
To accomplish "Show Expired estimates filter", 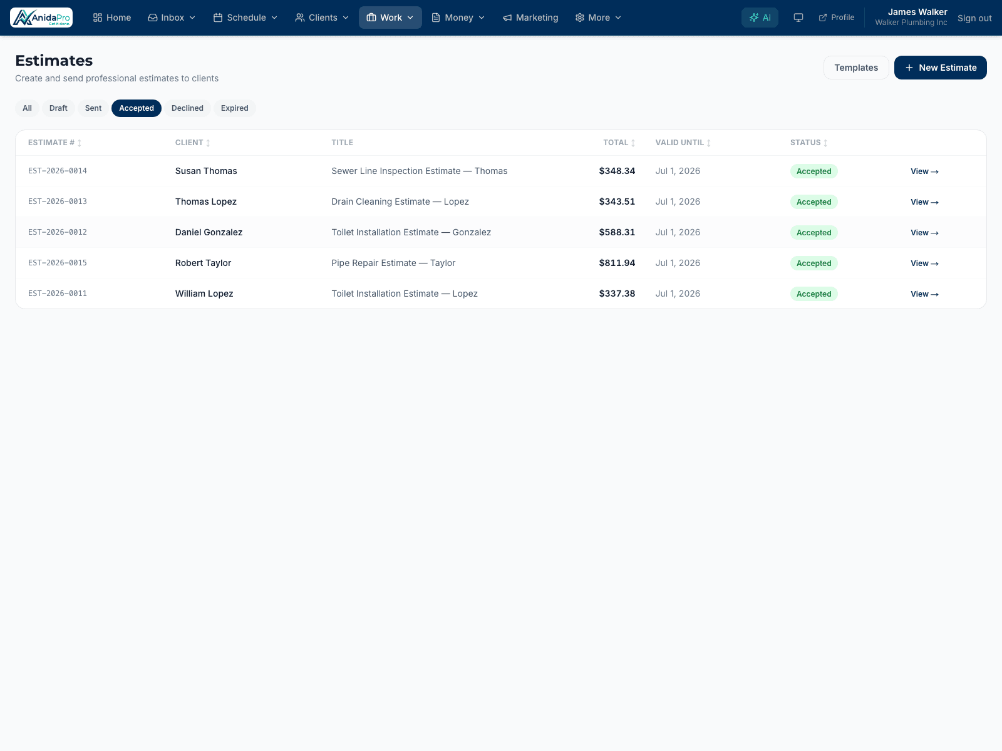I will coord(235,108).
